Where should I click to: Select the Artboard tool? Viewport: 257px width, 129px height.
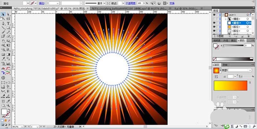pos(3,101)
